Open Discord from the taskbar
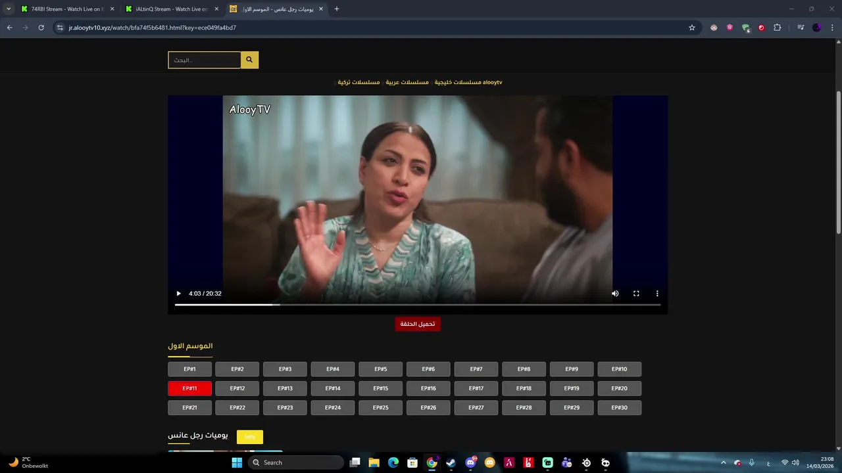Image resolution: width=842 pixels, height=473 pixels. [x=470, y=462]
